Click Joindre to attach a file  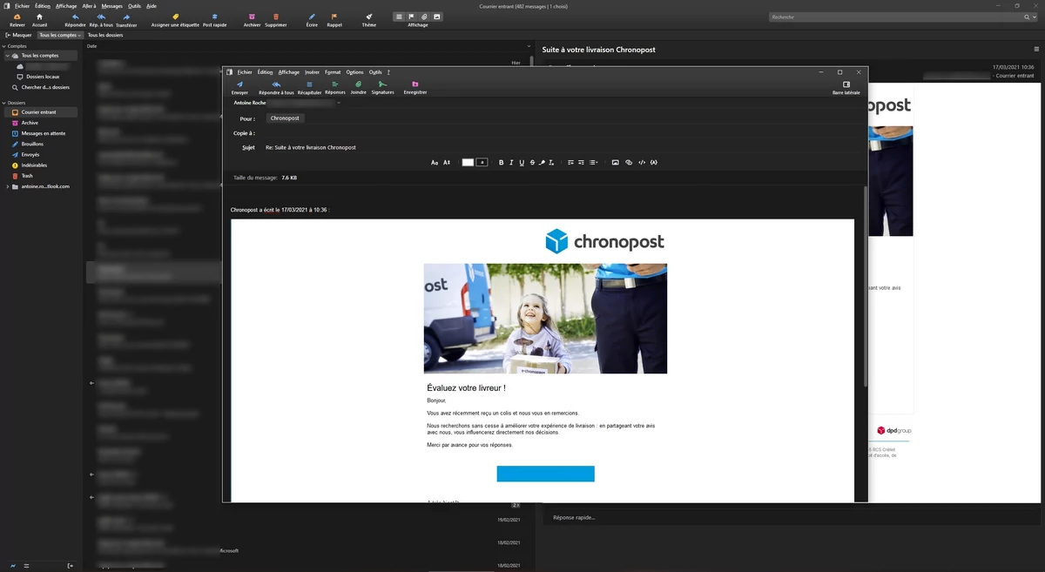tap(359, 88)
